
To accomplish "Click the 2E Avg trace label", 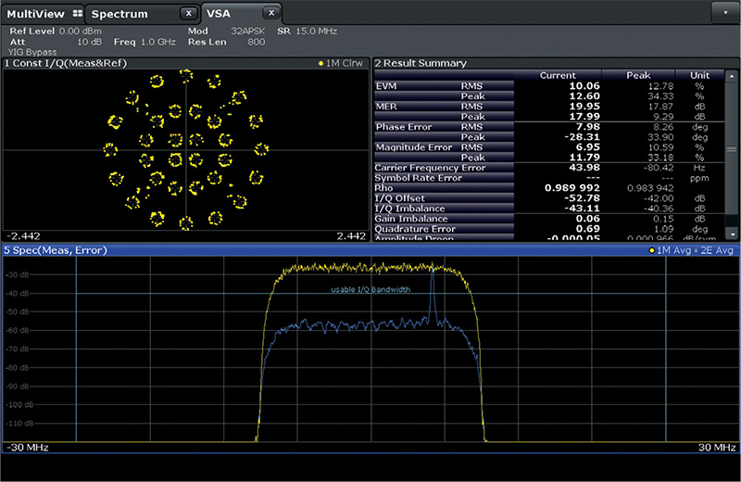I will [717, 250].
